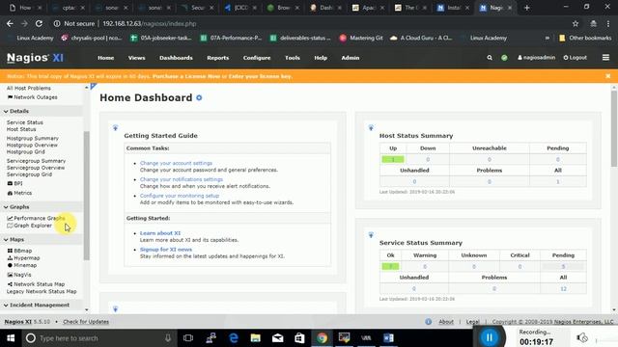Open the Learn about XI link
618x347 pixels.
(x=160, y=233)
